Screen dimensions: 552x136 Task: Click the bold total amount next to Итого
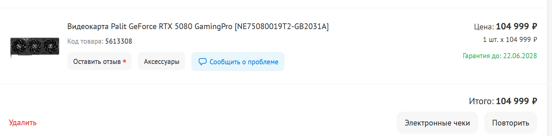[516, 101]
